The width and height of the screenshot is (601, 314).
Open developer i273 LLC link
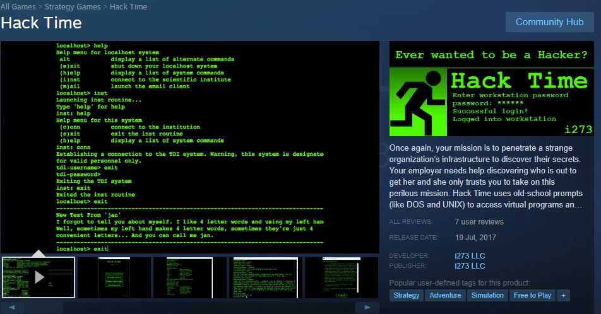[x=470, y=256]
